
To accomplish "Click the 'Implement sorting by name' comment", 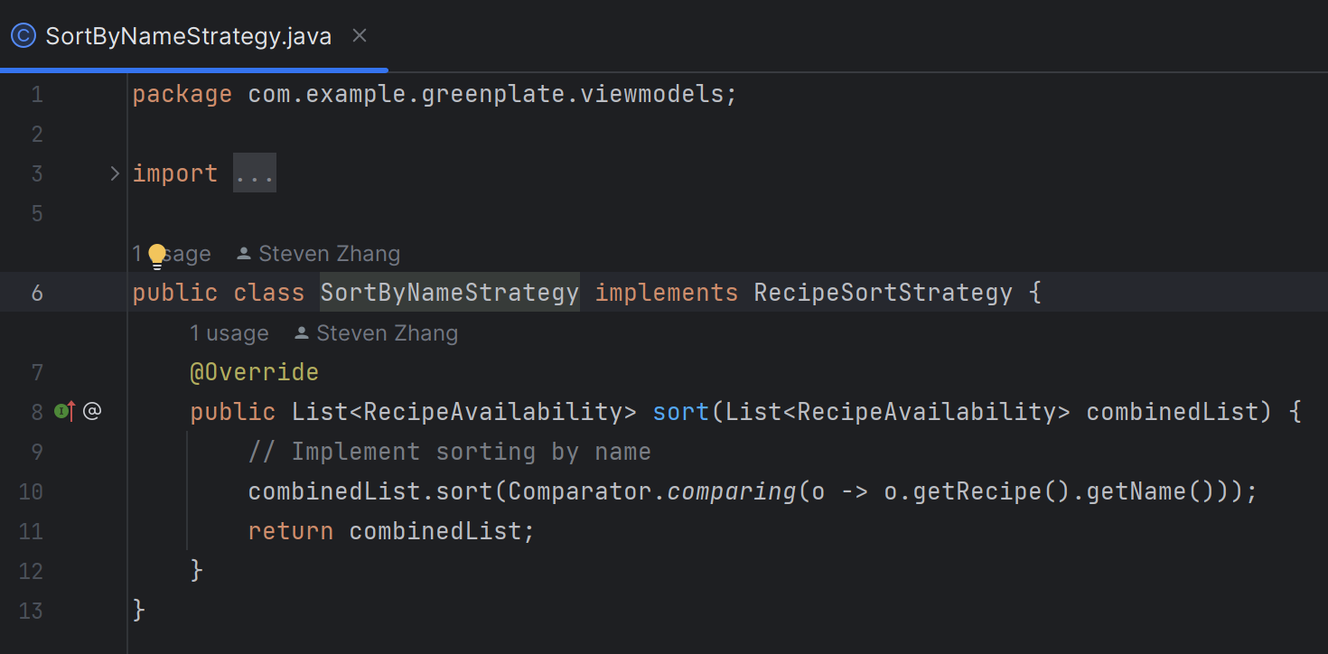I will (450, 452).
